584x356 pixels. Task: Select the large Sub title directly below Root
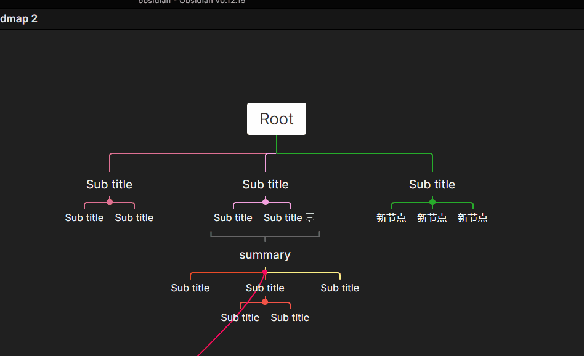[x=266, y=184]
